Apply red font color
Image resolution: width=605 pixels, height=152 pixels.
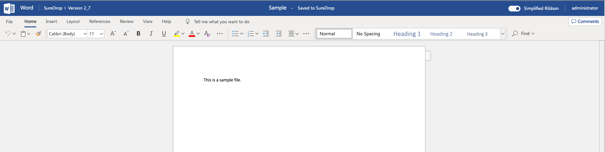pos(192,34)
